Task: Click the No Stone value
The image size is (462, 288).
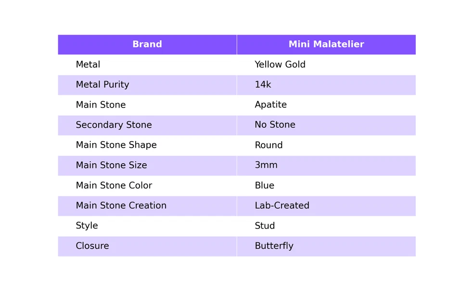Action: 275,125
